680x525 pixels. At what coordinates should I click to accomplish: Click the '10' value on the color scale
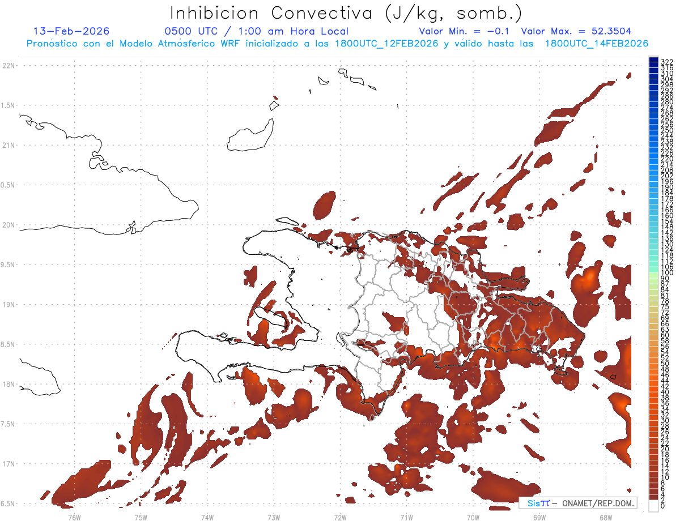click(665, 477)
